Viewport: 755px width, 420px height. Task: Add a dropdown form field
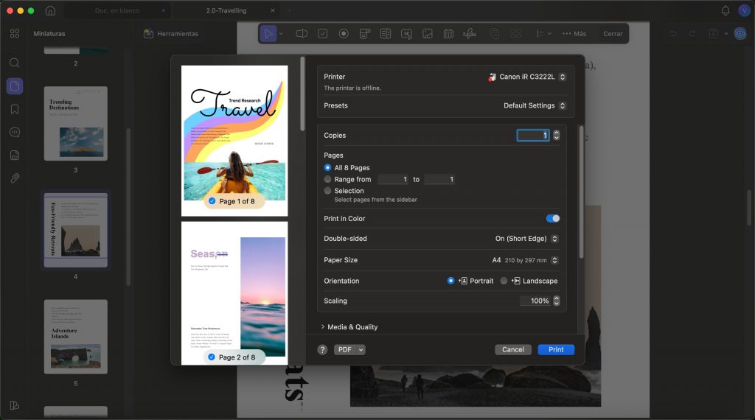click(x=364, y=34)
